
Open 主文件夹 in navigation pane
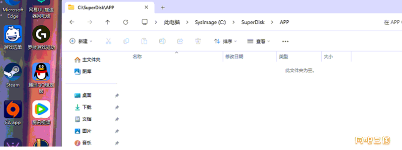91,60
